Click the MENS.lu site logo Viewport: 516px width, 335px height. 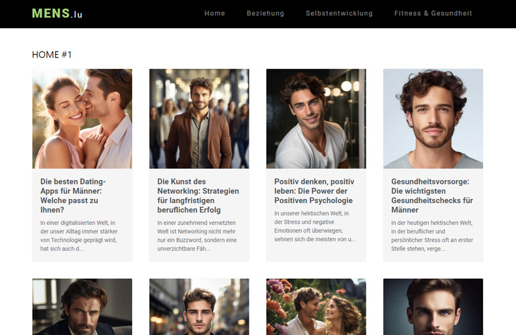click(57, 13)
